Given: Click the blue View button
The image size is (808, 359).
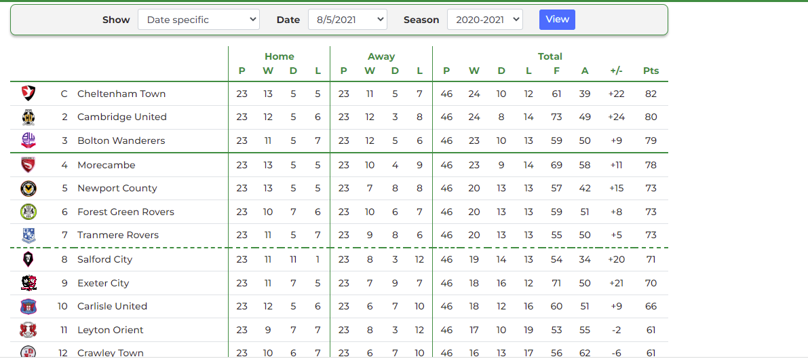Looking at the screenshot, I should pos(557,20).
